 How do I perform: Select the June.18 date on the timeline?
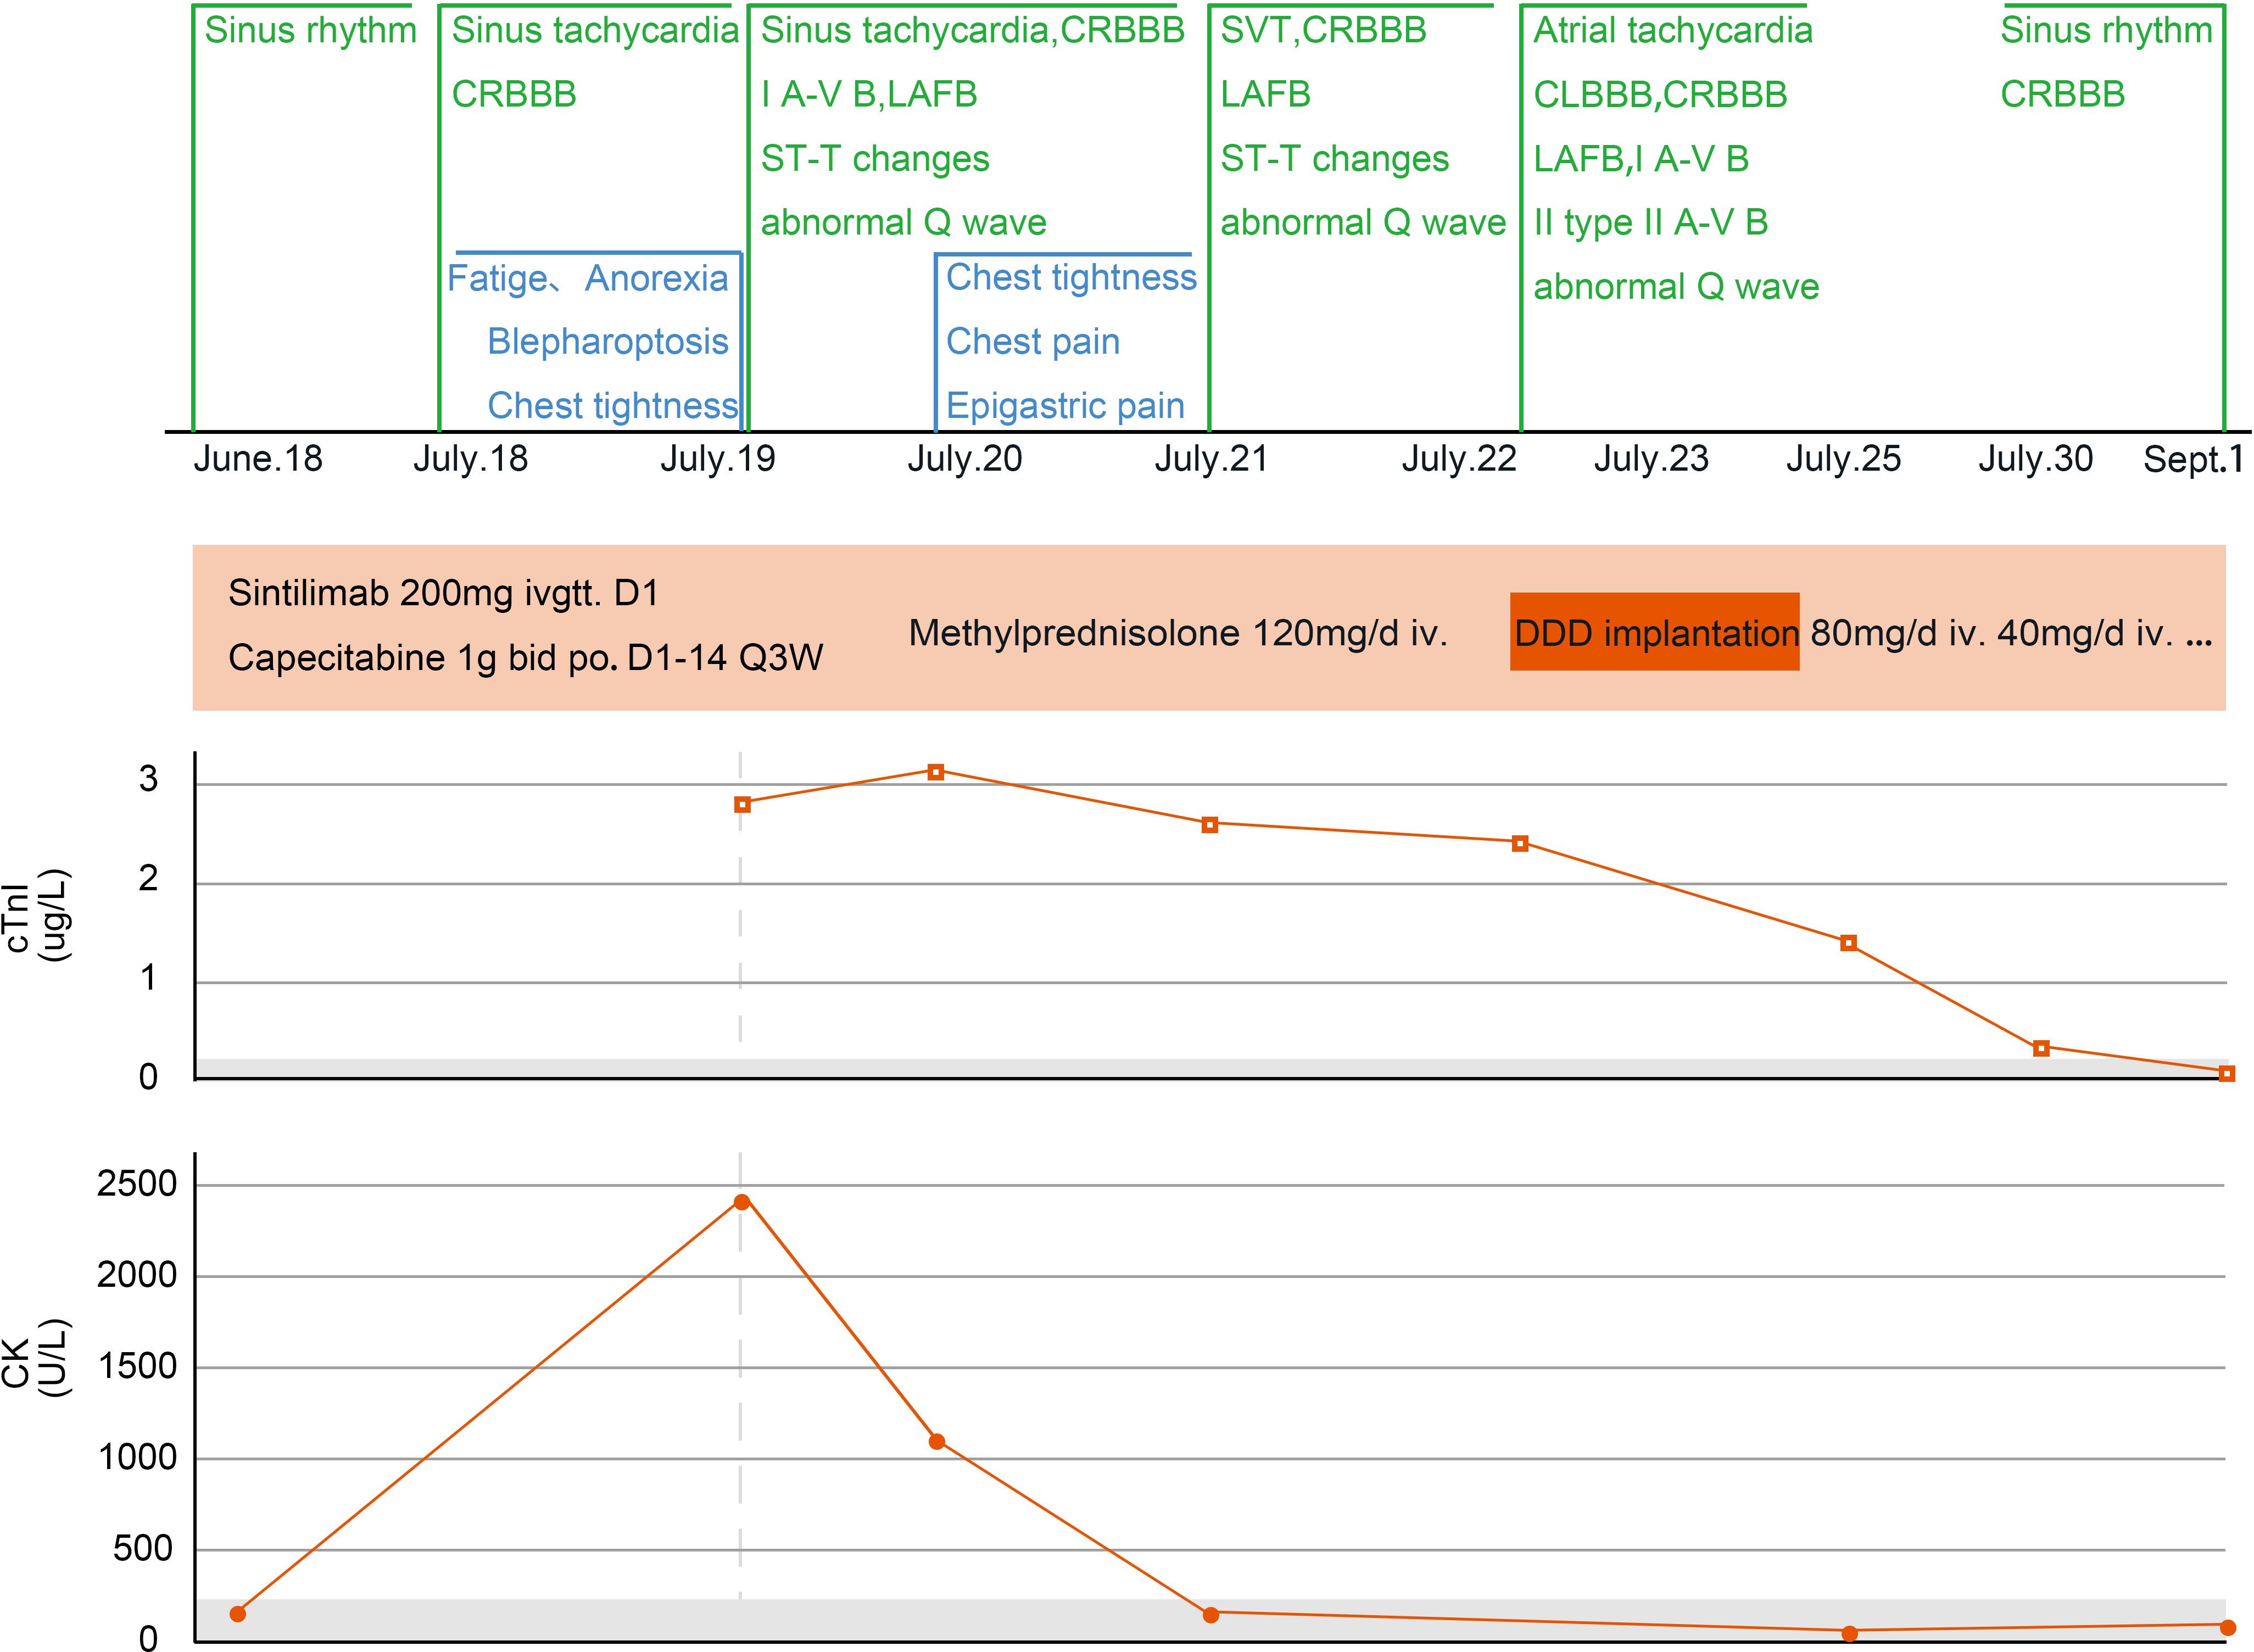[258, 459]
